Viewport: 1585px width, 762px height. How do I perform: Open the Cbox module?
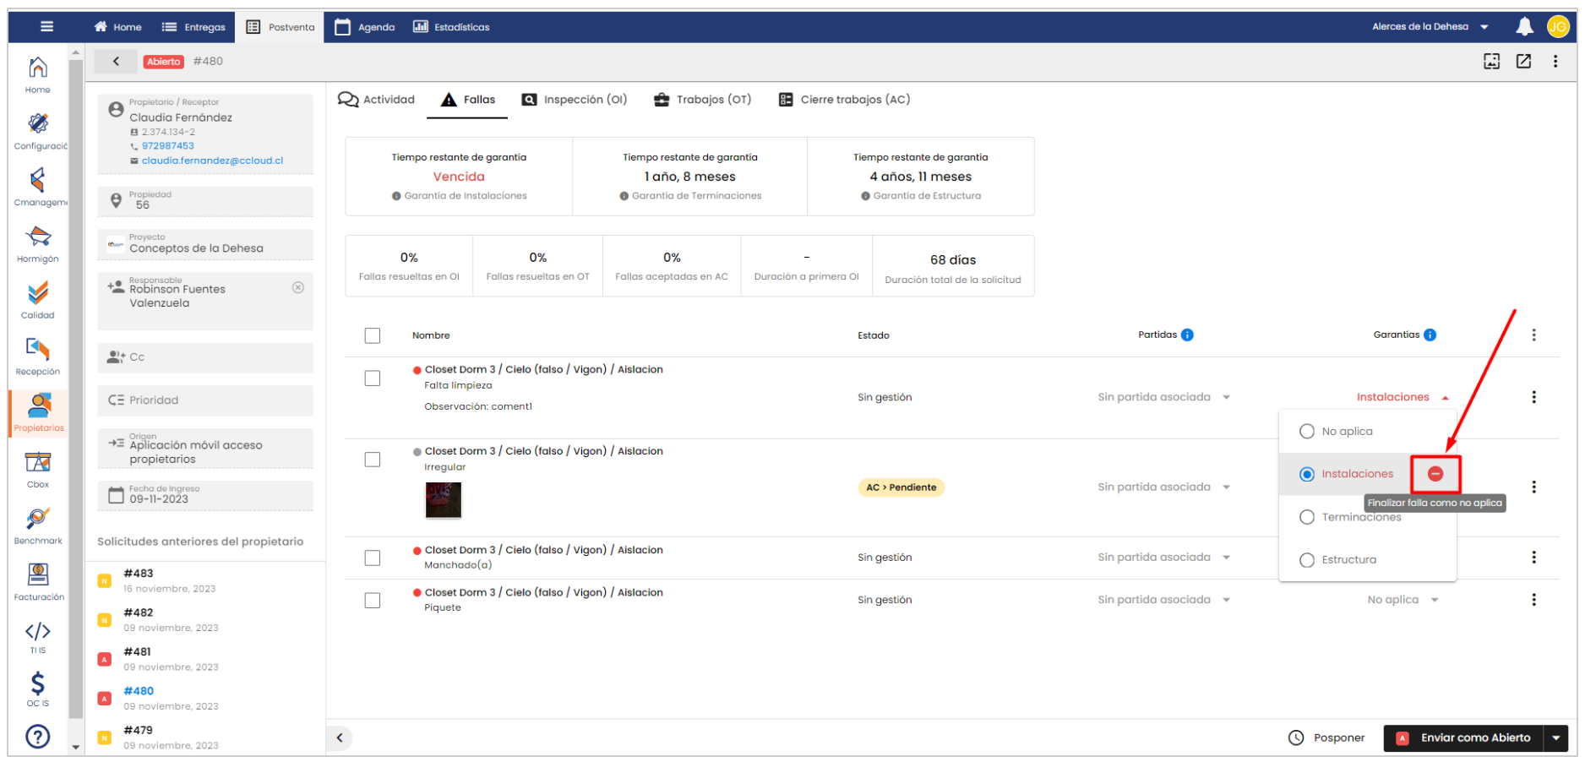39,470
